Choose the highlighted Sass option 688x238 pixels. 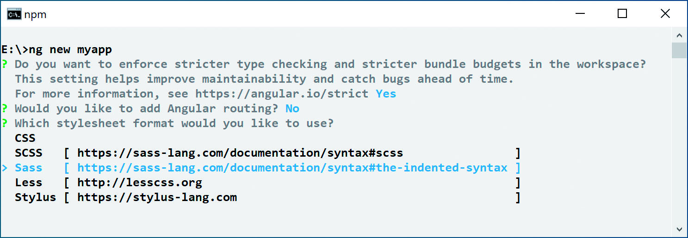click(29, 168)
